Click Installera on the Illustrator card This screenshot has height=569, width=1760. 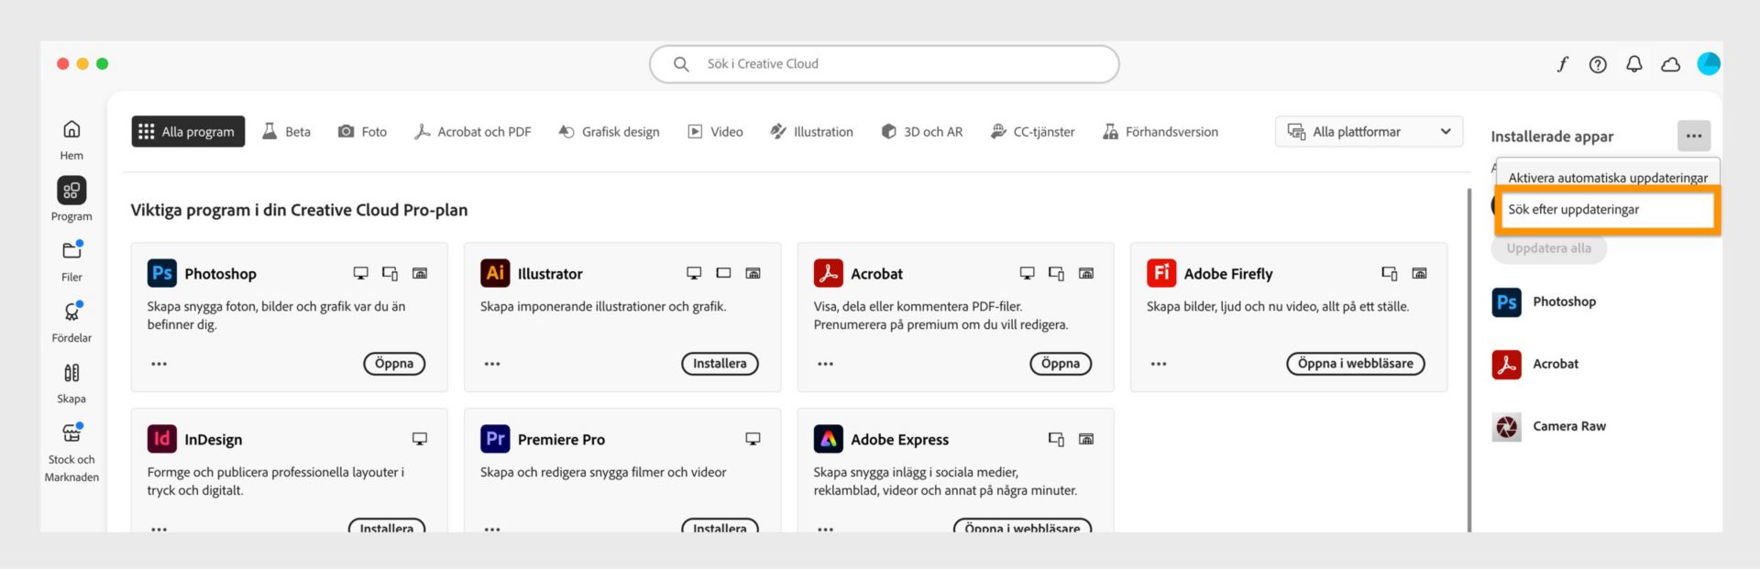[x=720, y=364]
